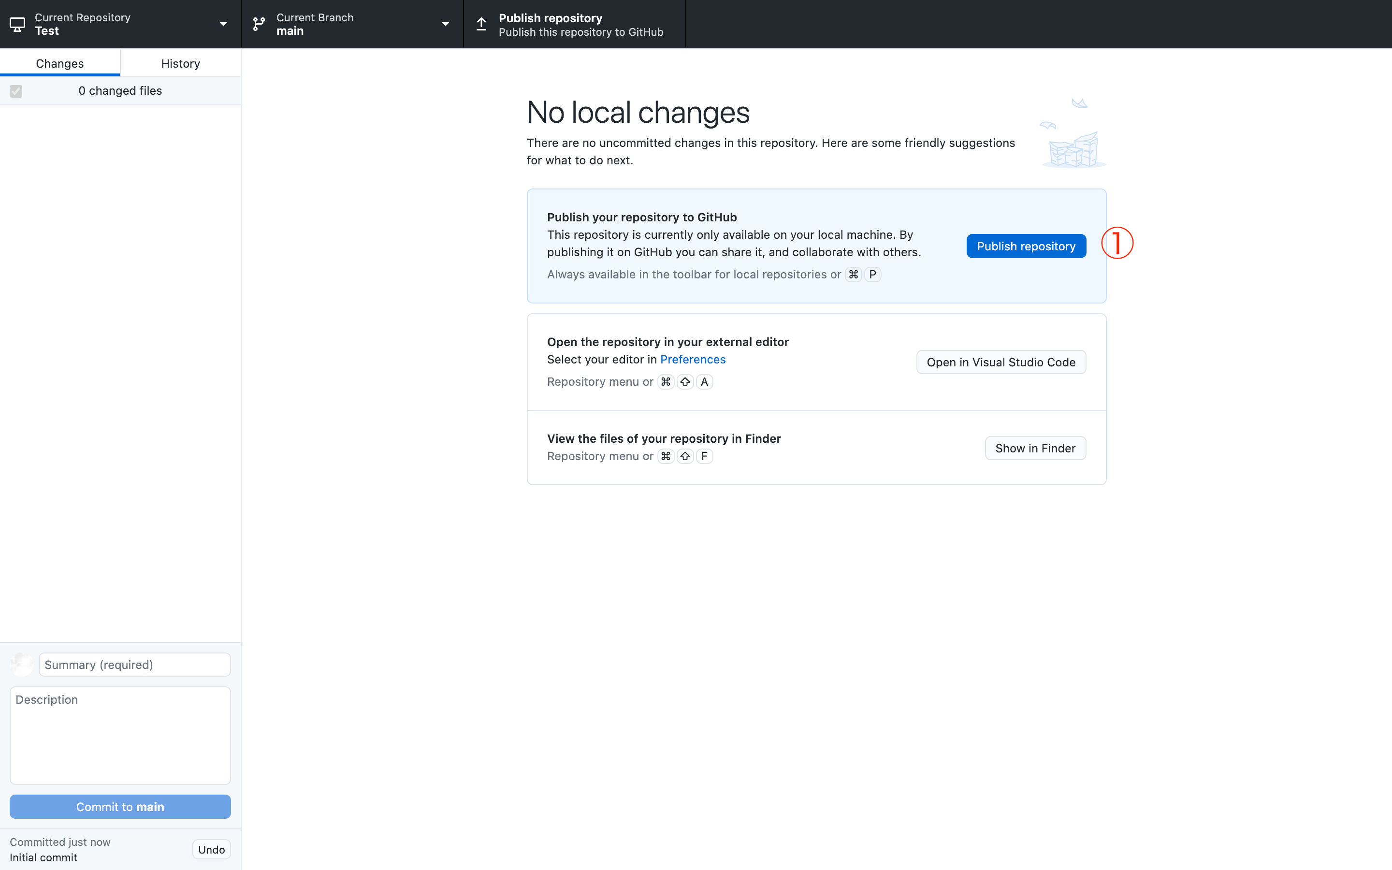Click the upload arrow publish icon
Viewport: 1392px width, 870px height.
pos(481,24)
